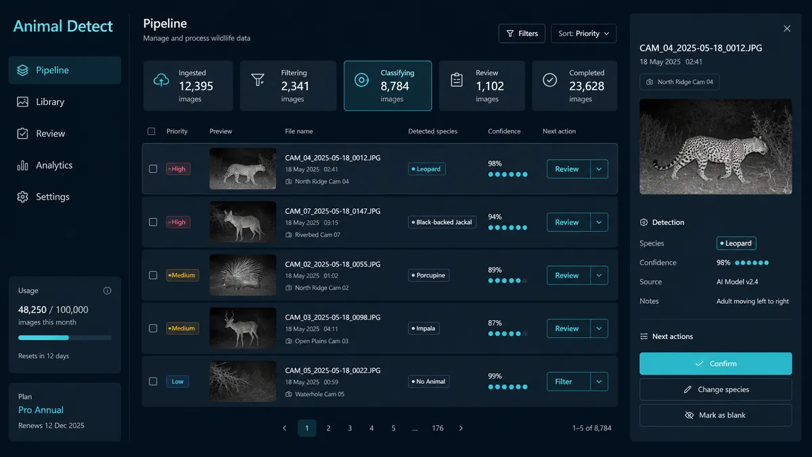Screen dimensions: 812x457
Task: Click the Classifying target icon
Action: coord(361,81)
